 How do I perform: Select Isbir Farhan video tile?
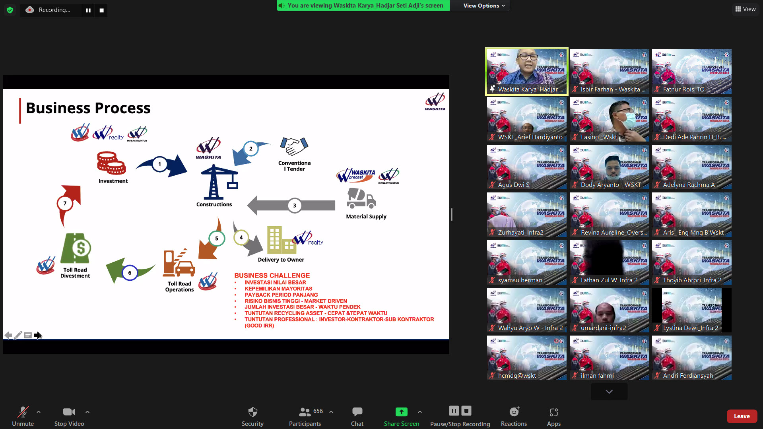pyautogui.click(x=609, y=72)
